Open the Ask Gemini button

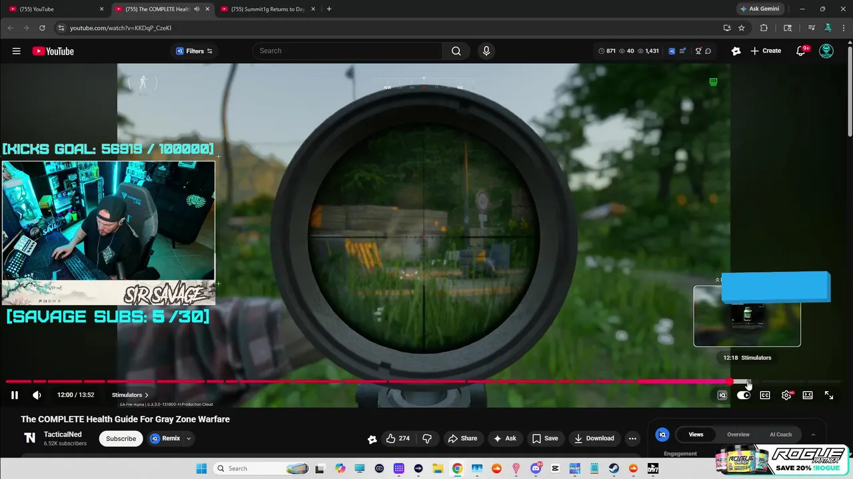click(x=760, y=9)
